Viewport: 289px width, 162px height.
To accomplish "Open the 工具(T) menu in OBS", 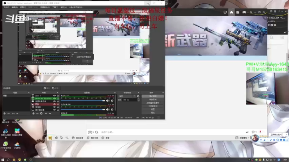I will [55, 7].
